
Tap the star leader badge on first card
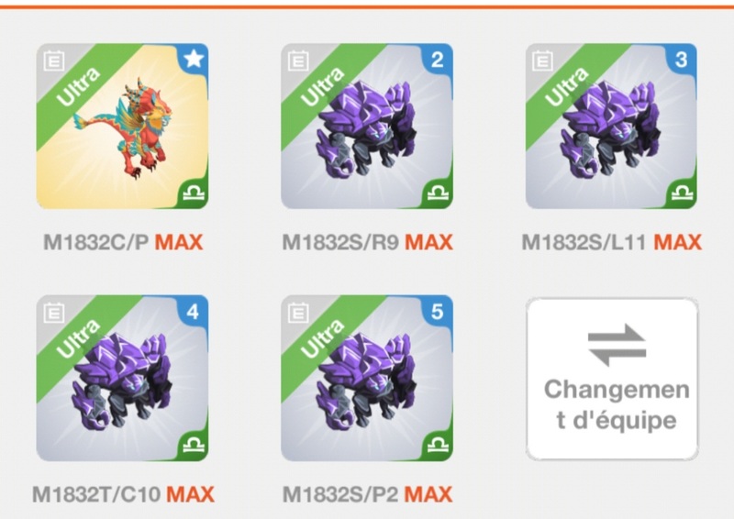point(194,60)
